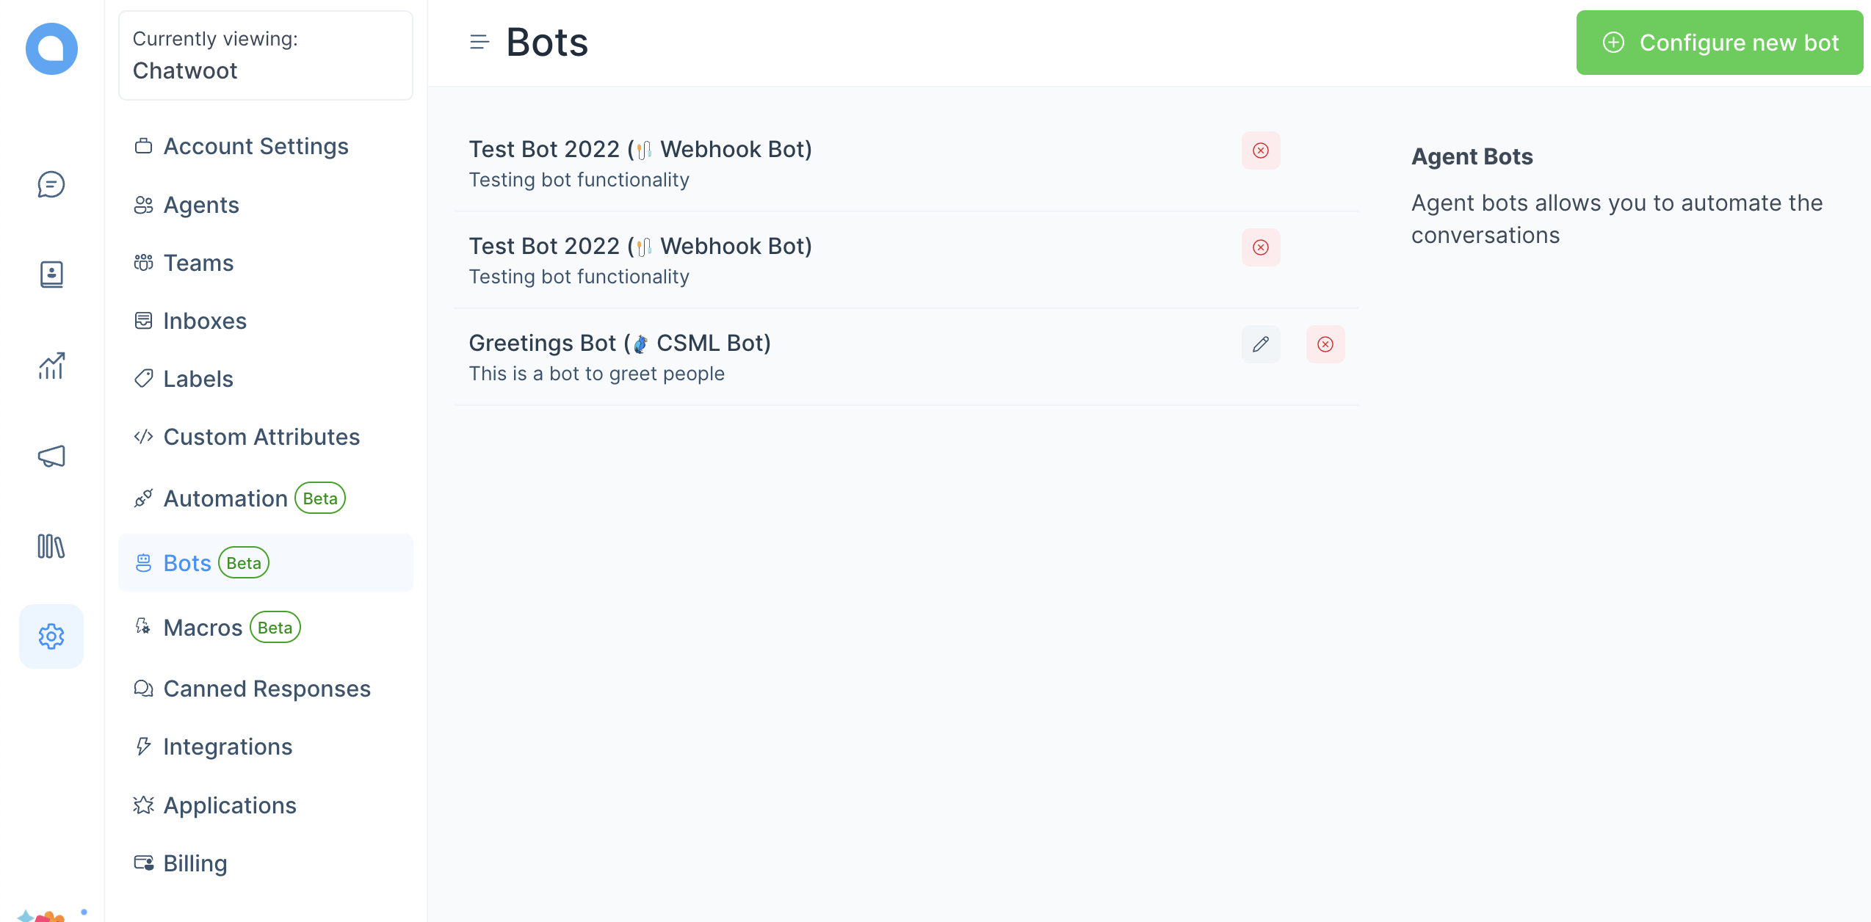Open the Bots Beta settings section

187,562
